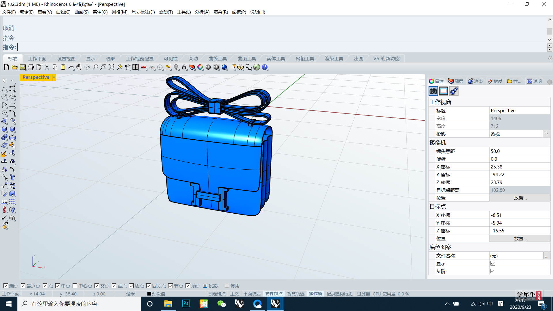Click 放置... button for camera position

coord(520,198)
